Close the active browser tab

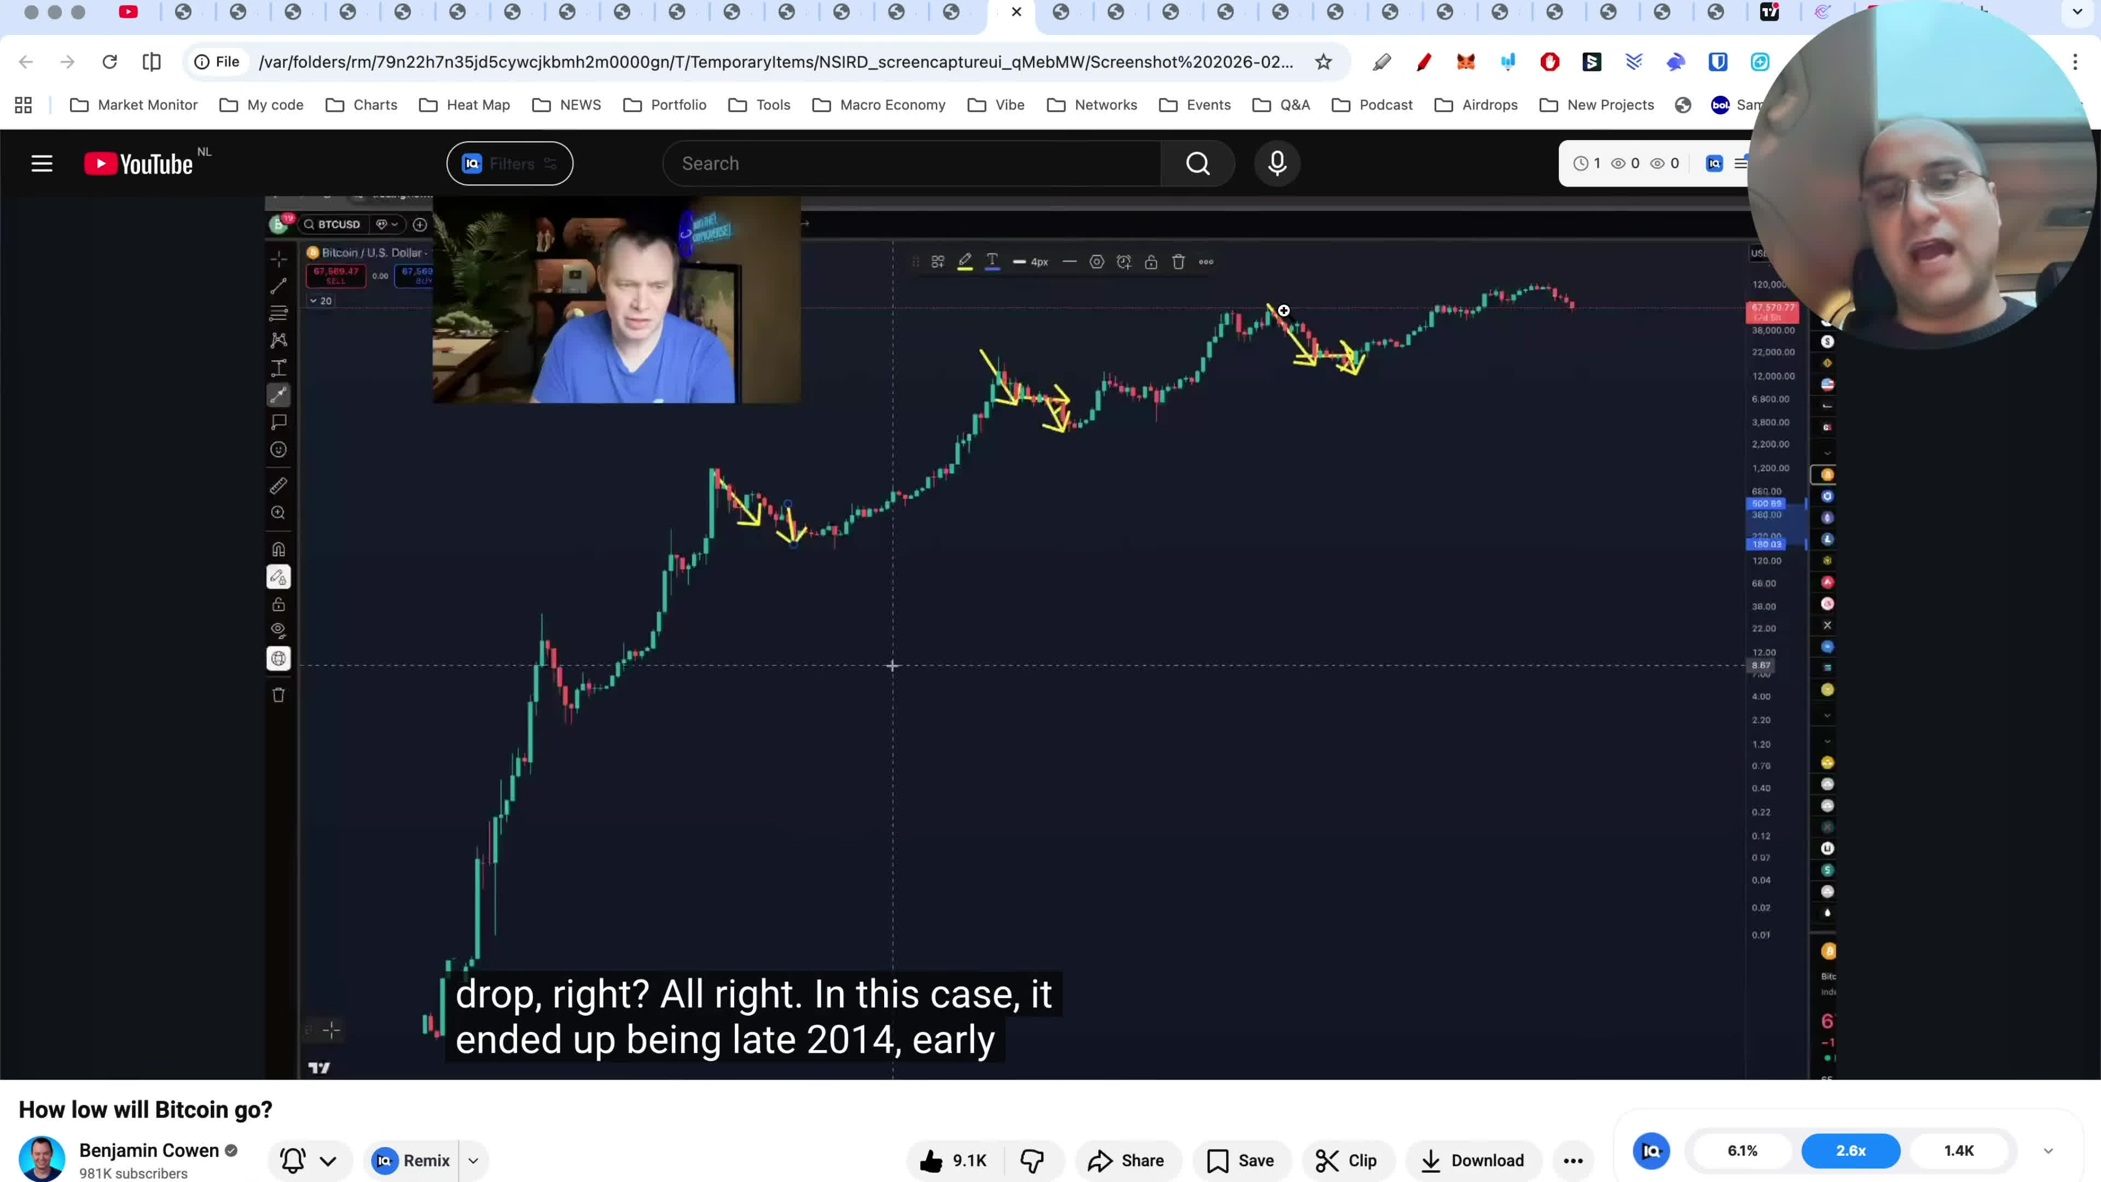coord(1016,12)
